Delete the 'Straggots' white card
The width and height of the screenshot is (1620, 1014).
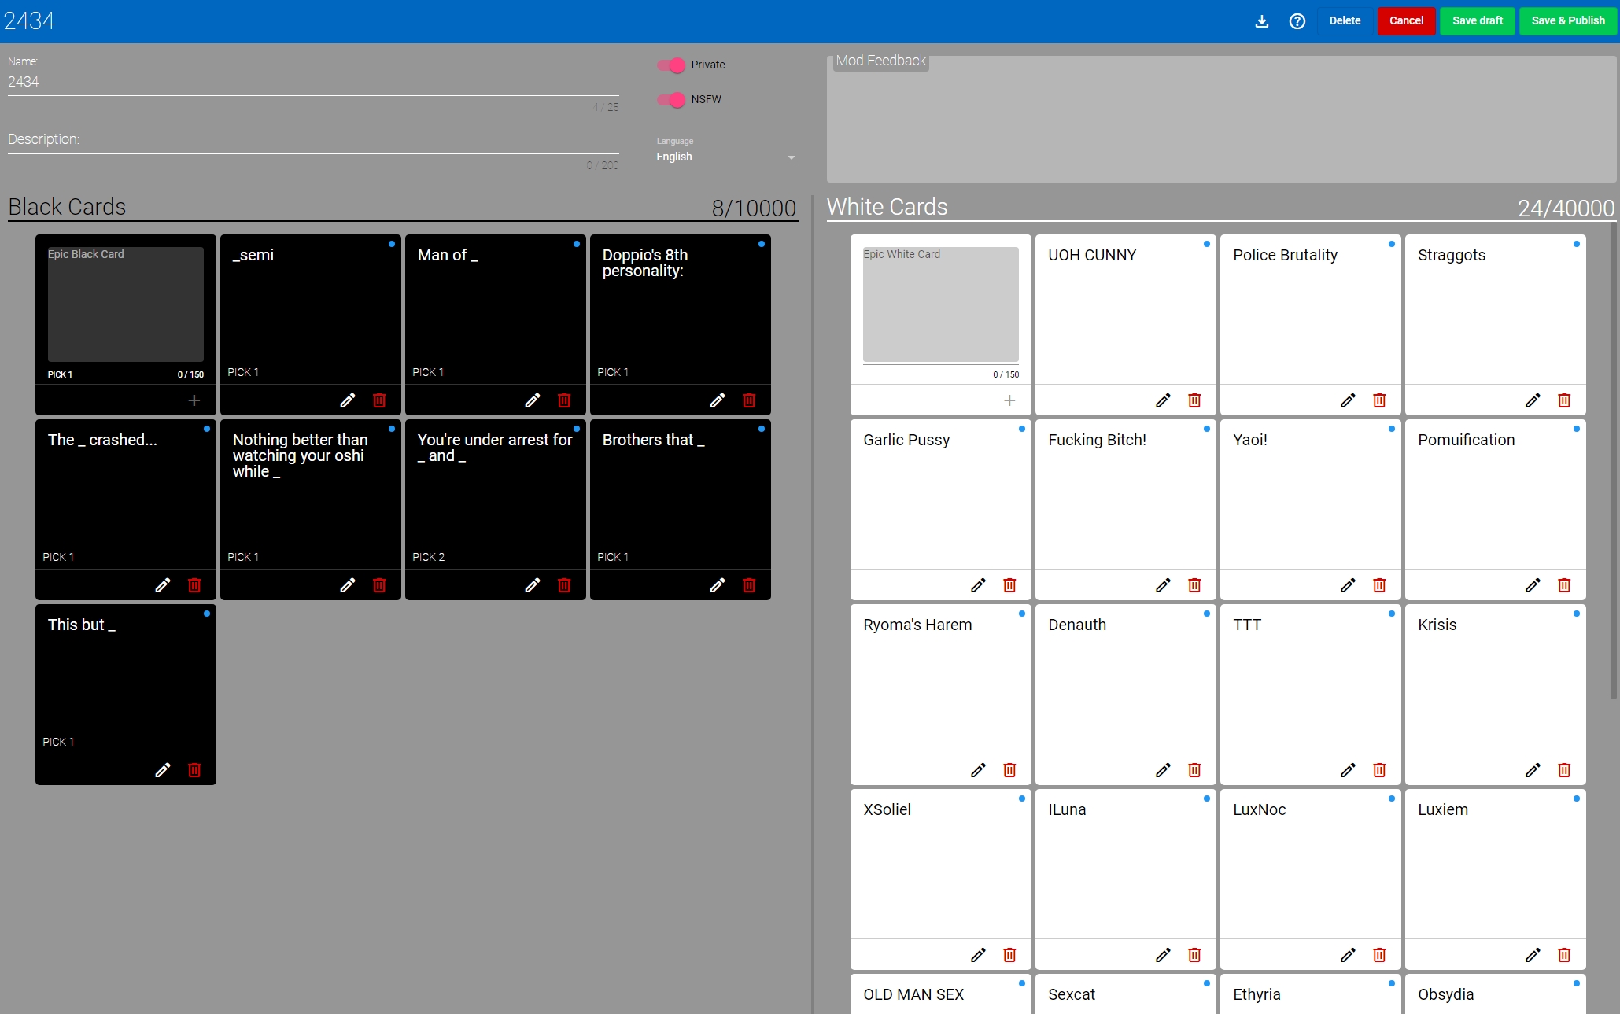click(x=1564, y=400)
